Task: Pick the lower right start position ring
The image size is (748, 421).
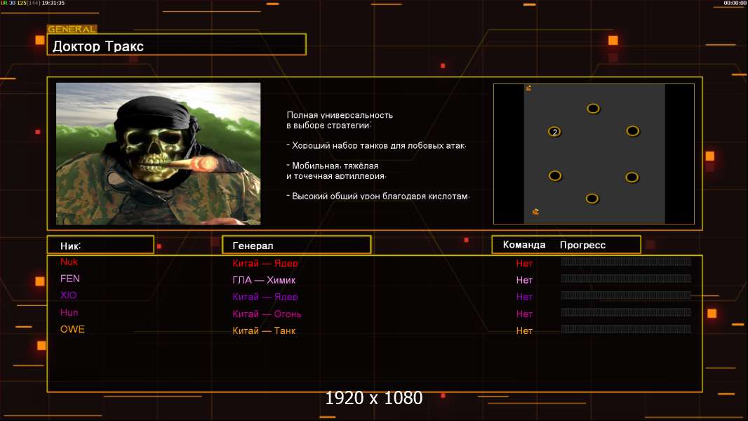Action: (x=632, y=177)
